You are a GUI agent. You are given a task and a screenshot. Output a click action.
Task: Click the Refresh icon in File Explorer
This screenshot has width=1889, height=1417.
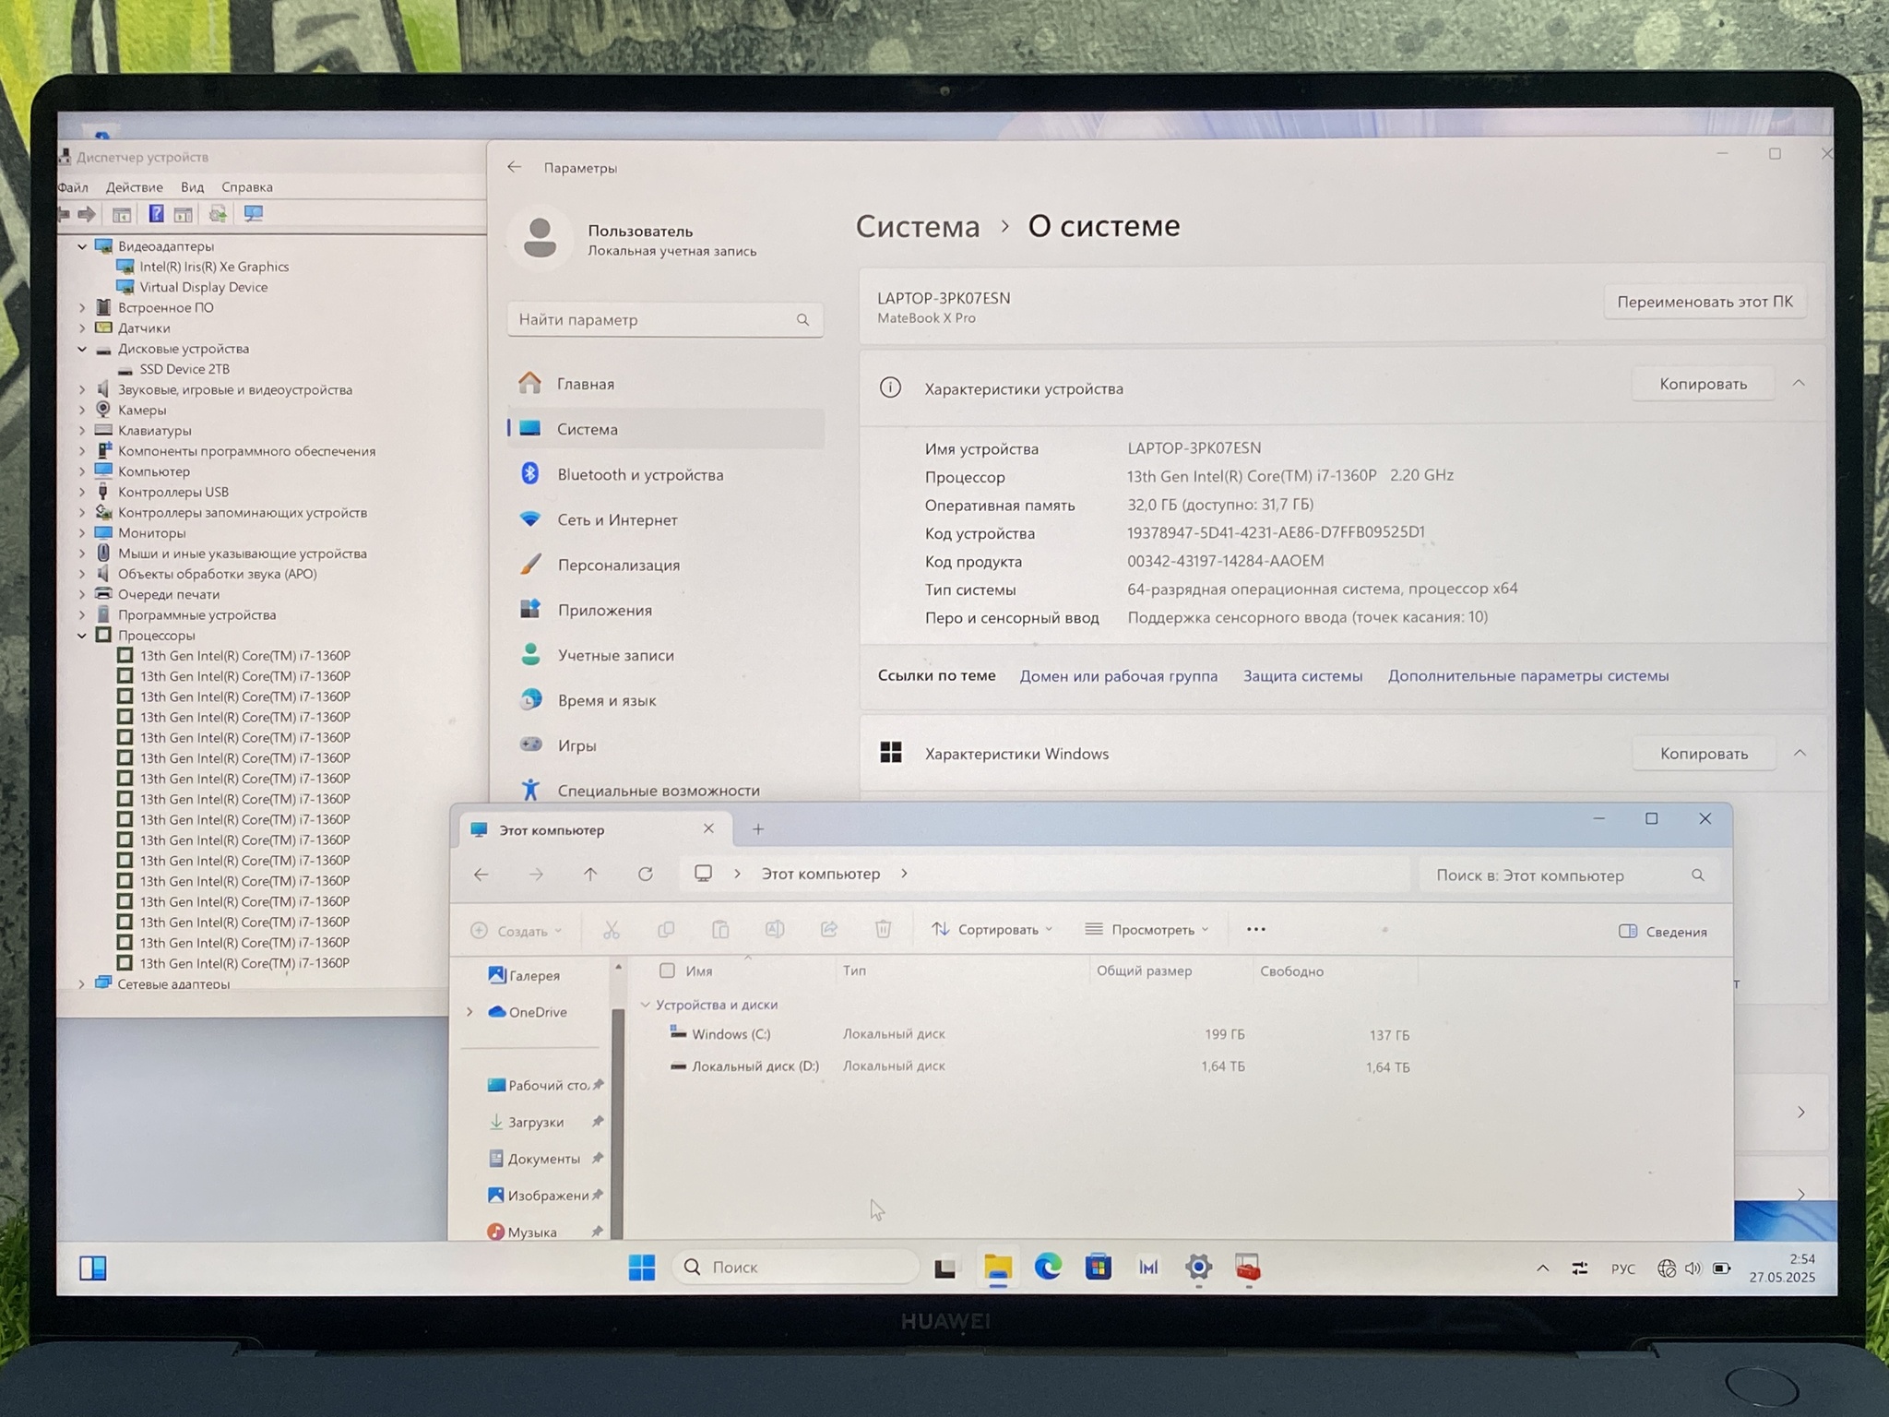[645, 874]
